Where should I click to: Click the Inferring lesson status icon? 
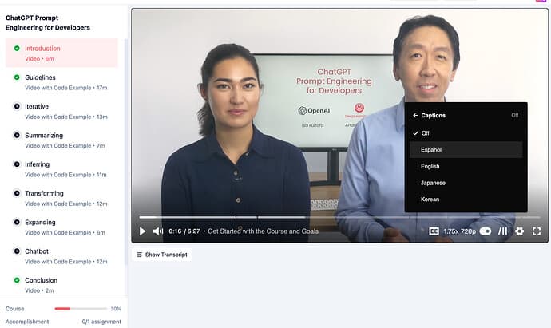(x=17, y=164)
